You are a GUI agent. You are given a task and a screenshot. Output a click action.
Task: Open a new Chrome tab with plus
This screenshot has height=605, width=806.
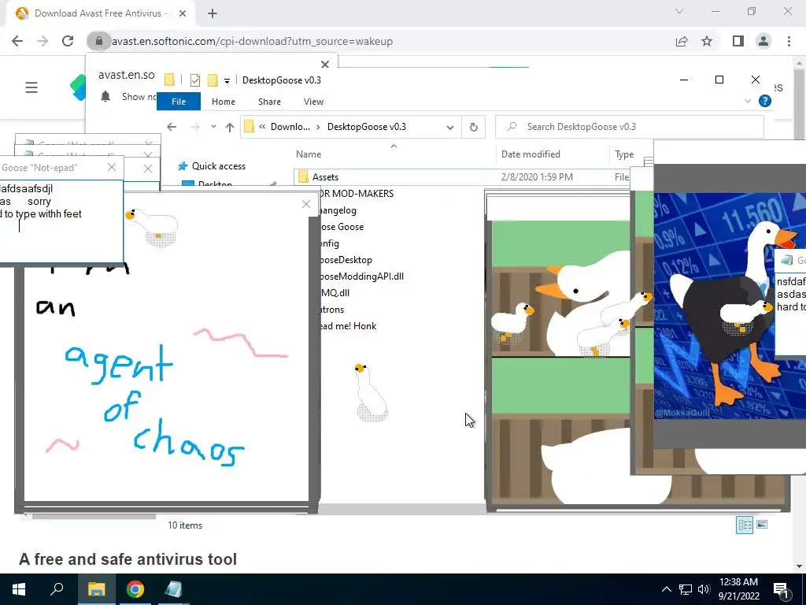click(213, 13)
